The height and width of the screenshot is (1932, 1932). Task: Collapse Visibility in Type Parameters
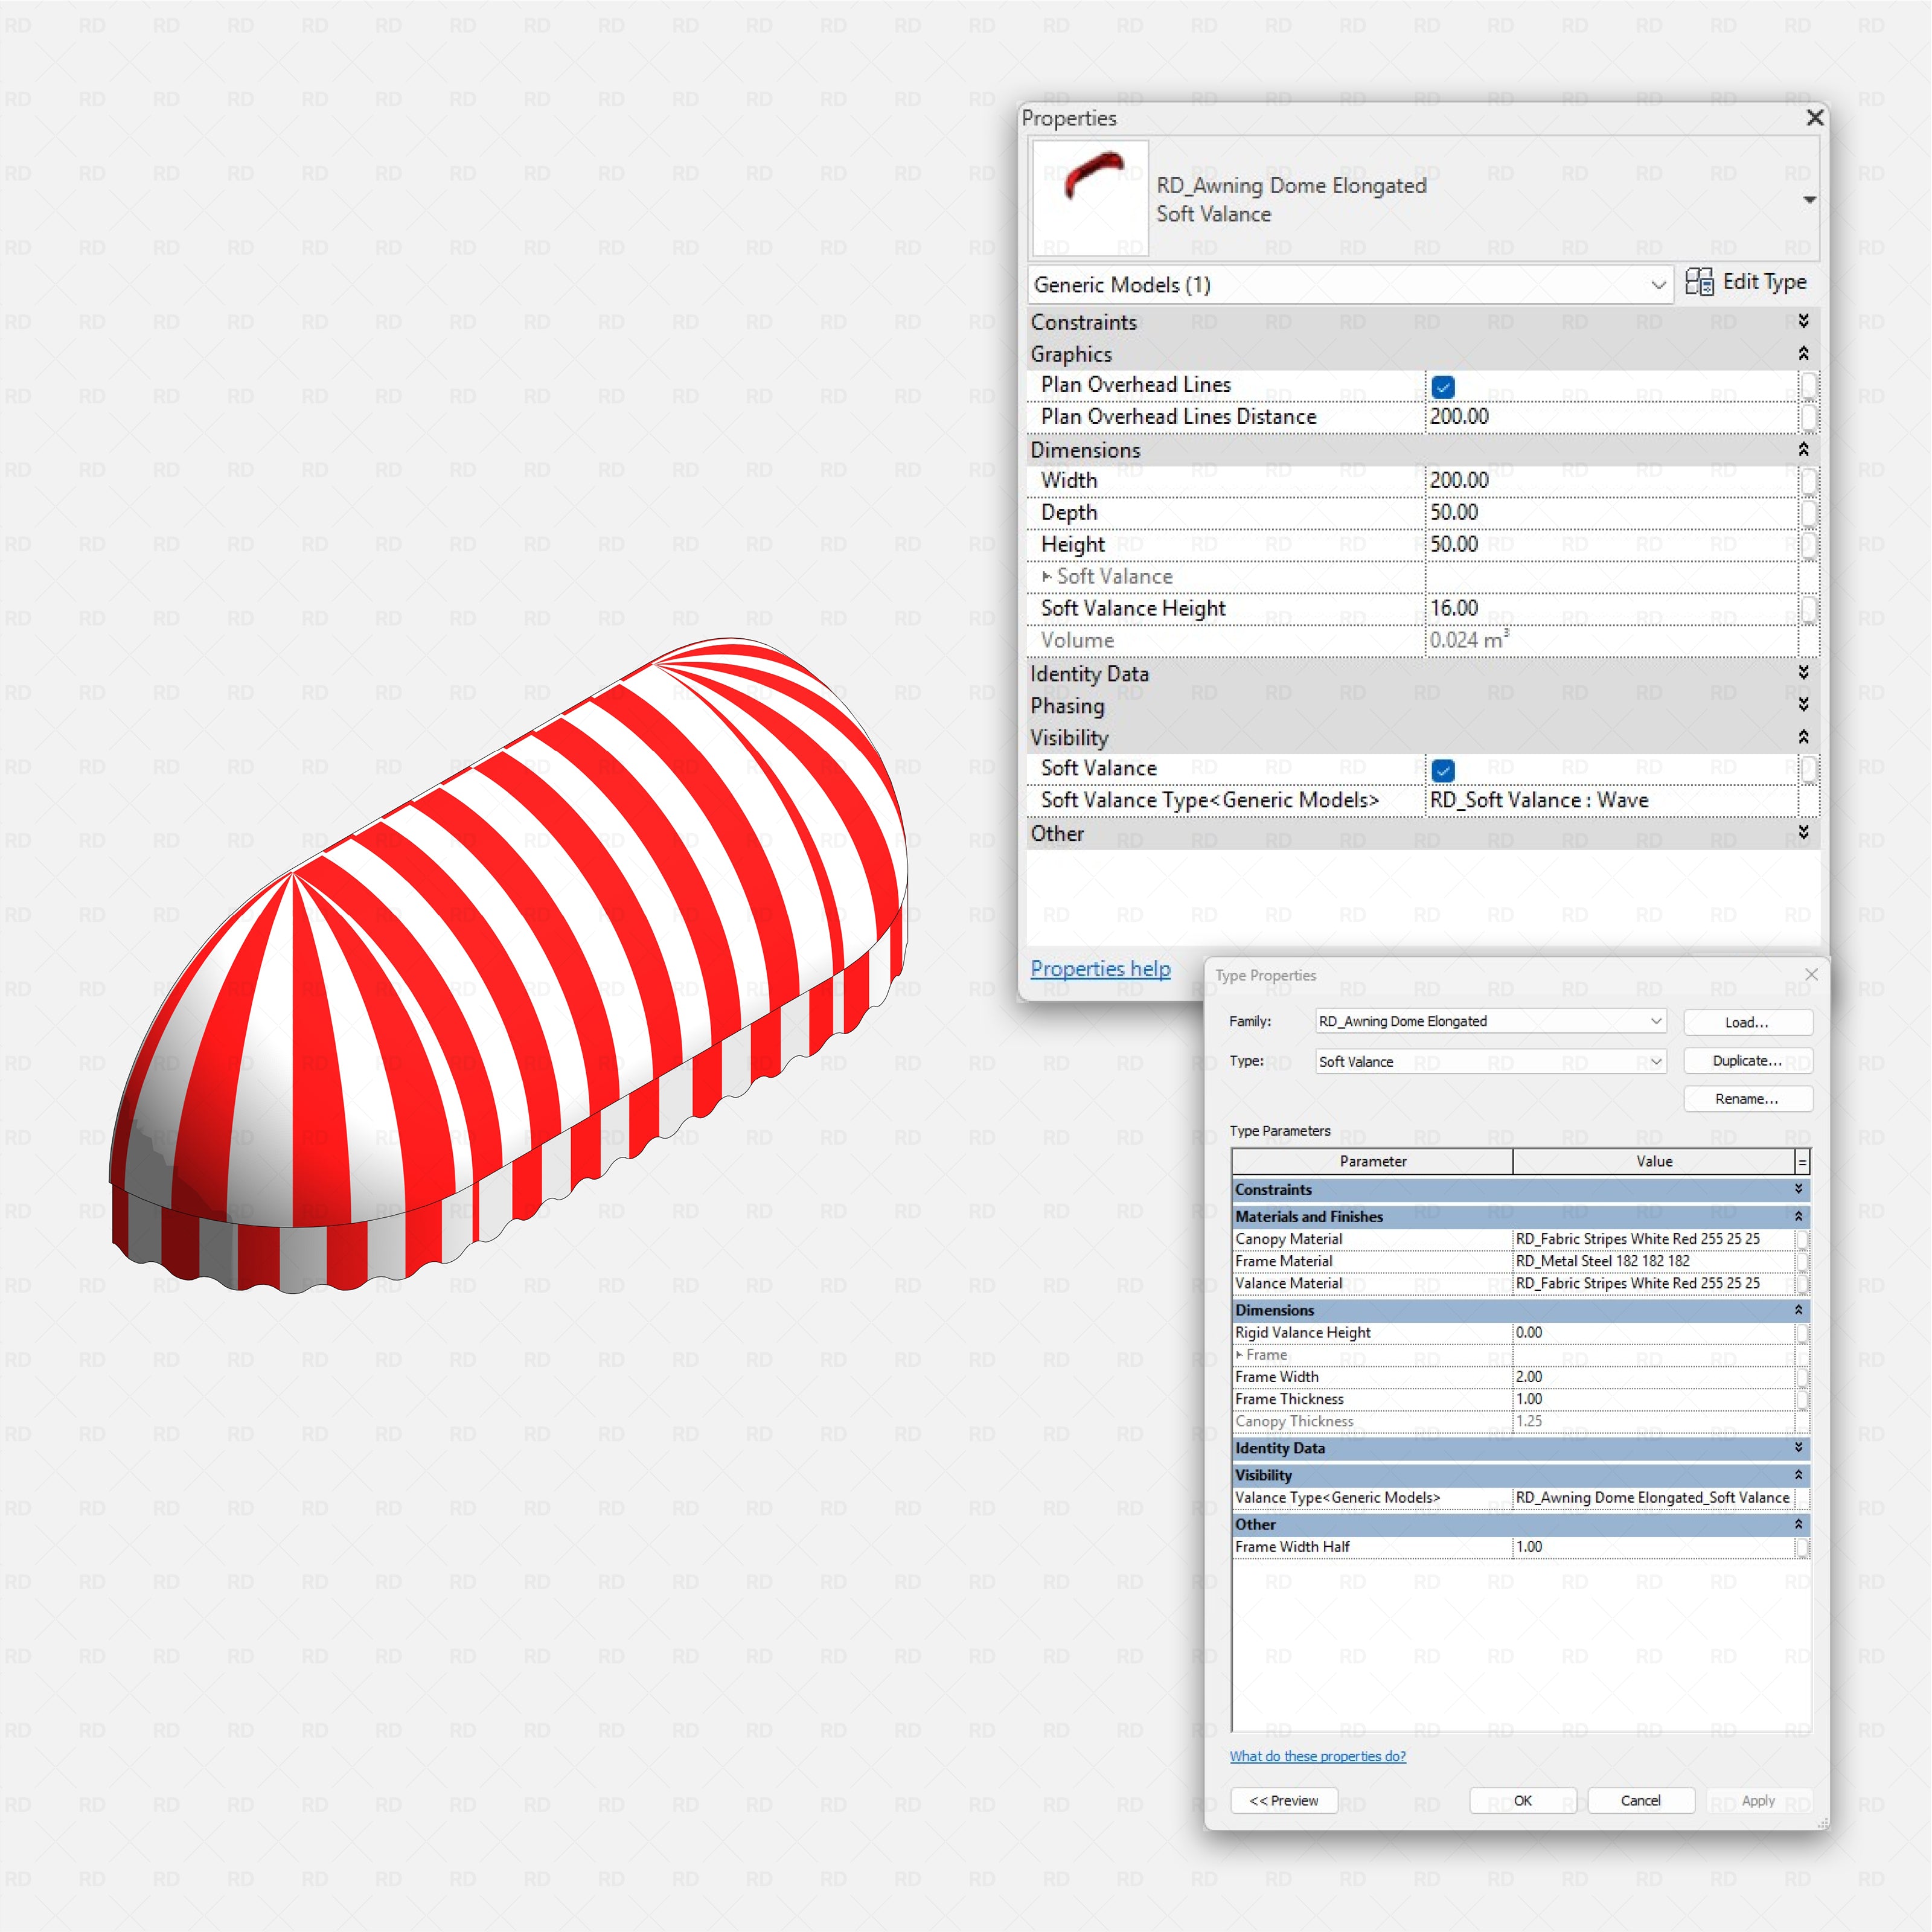point(1798,1475)
